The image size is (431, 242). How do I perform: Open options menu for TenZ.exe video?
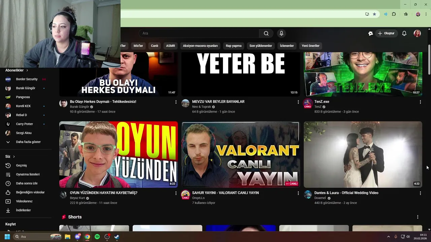(420, 102)
